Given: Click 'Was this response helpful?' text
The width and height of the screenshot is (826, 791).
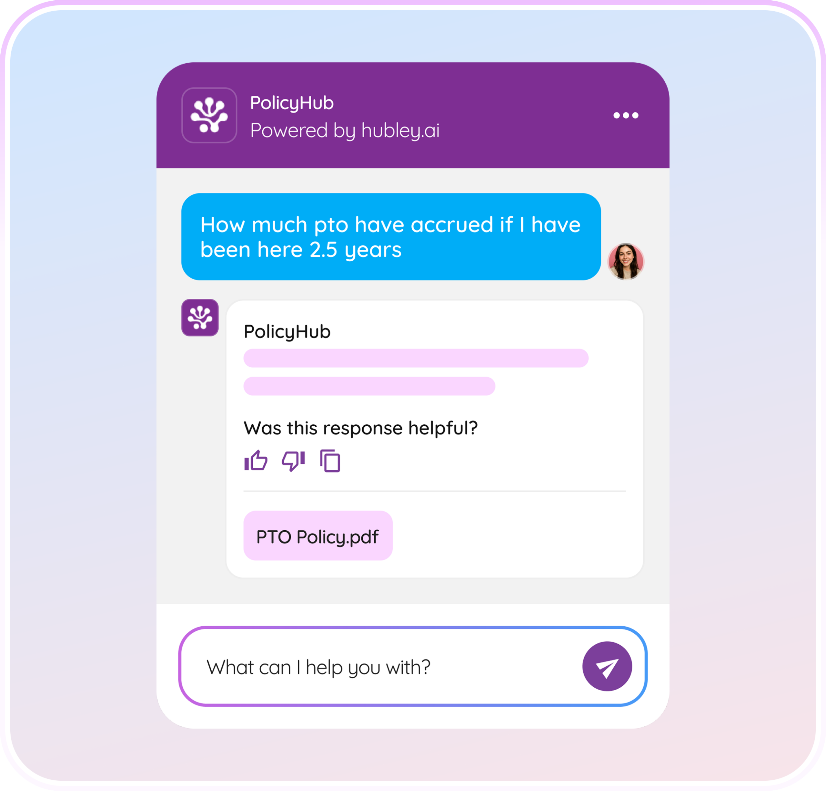Looking at the screenshot, I should (x=360, y=428).
